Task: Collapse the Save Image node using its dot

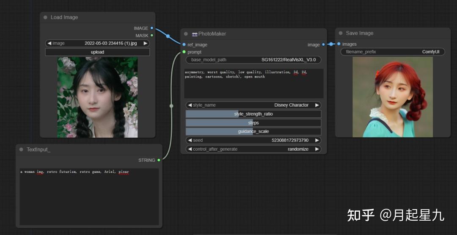Action: 341,33
